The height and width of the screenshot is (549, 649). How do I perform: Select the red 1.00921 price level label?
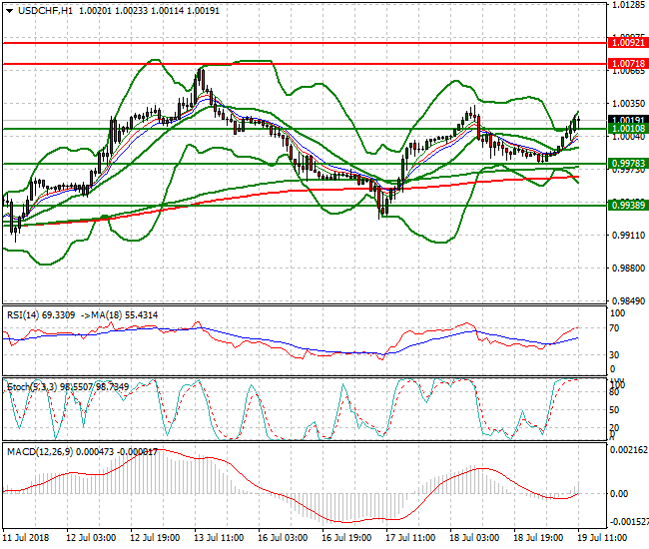628,43
